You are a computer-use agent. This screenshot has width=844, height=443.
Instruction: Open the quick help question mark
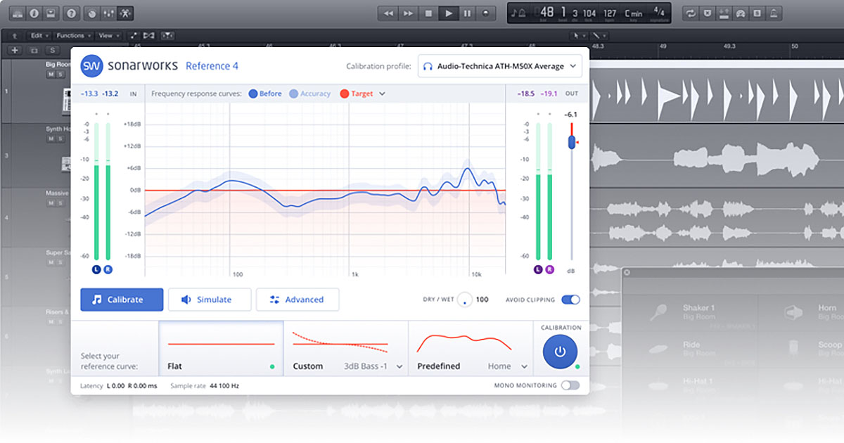[x=71, y=13]
